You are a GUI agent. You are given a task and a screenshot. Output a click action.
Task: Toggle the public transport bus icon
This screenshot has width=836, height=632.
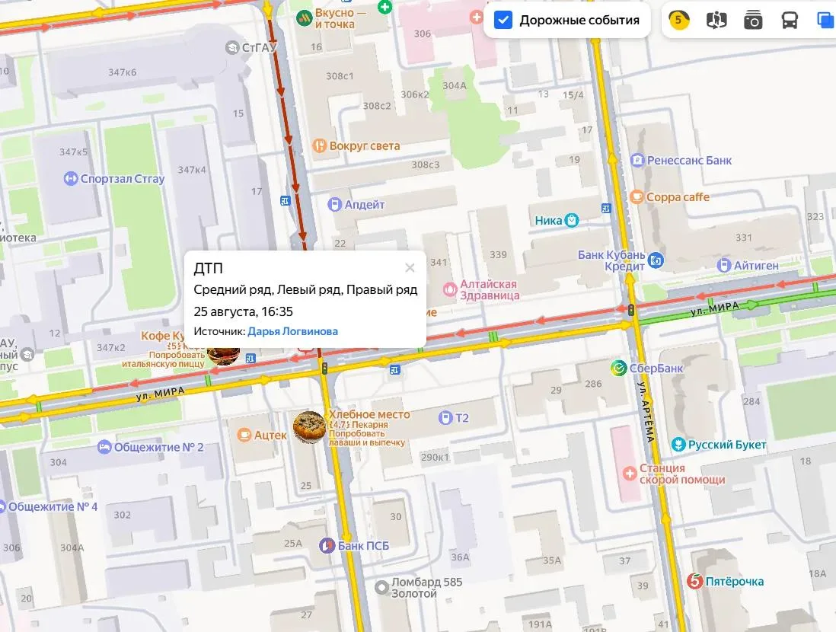790,21
